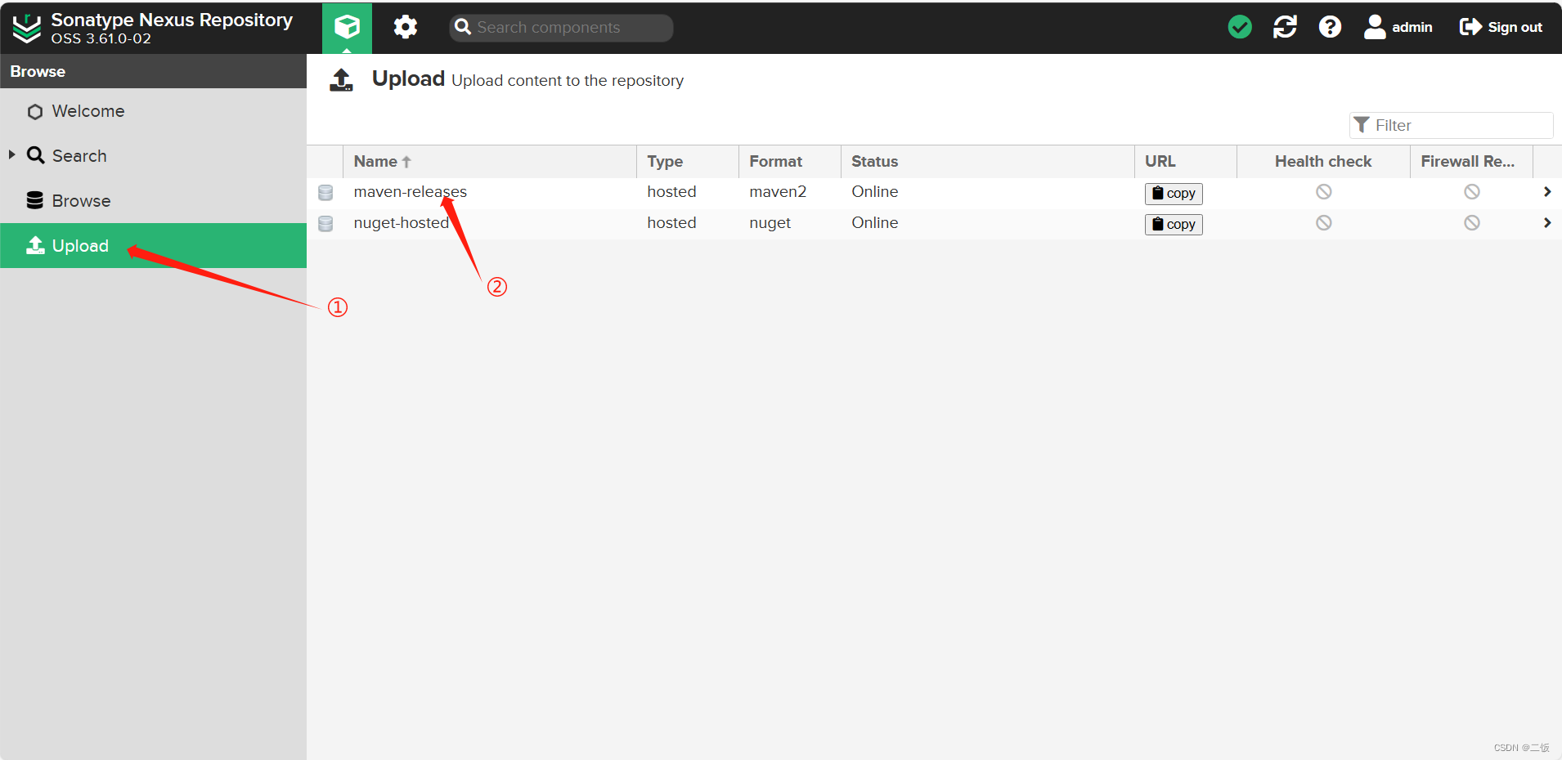Click the Firewall Report column header
The image size is (1562, 760).
1470,162
